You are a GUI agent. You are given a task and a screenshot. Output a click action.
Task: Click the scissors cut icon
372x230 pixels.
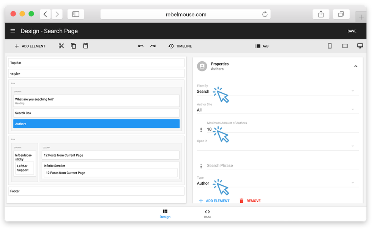(x=61, y=46)
